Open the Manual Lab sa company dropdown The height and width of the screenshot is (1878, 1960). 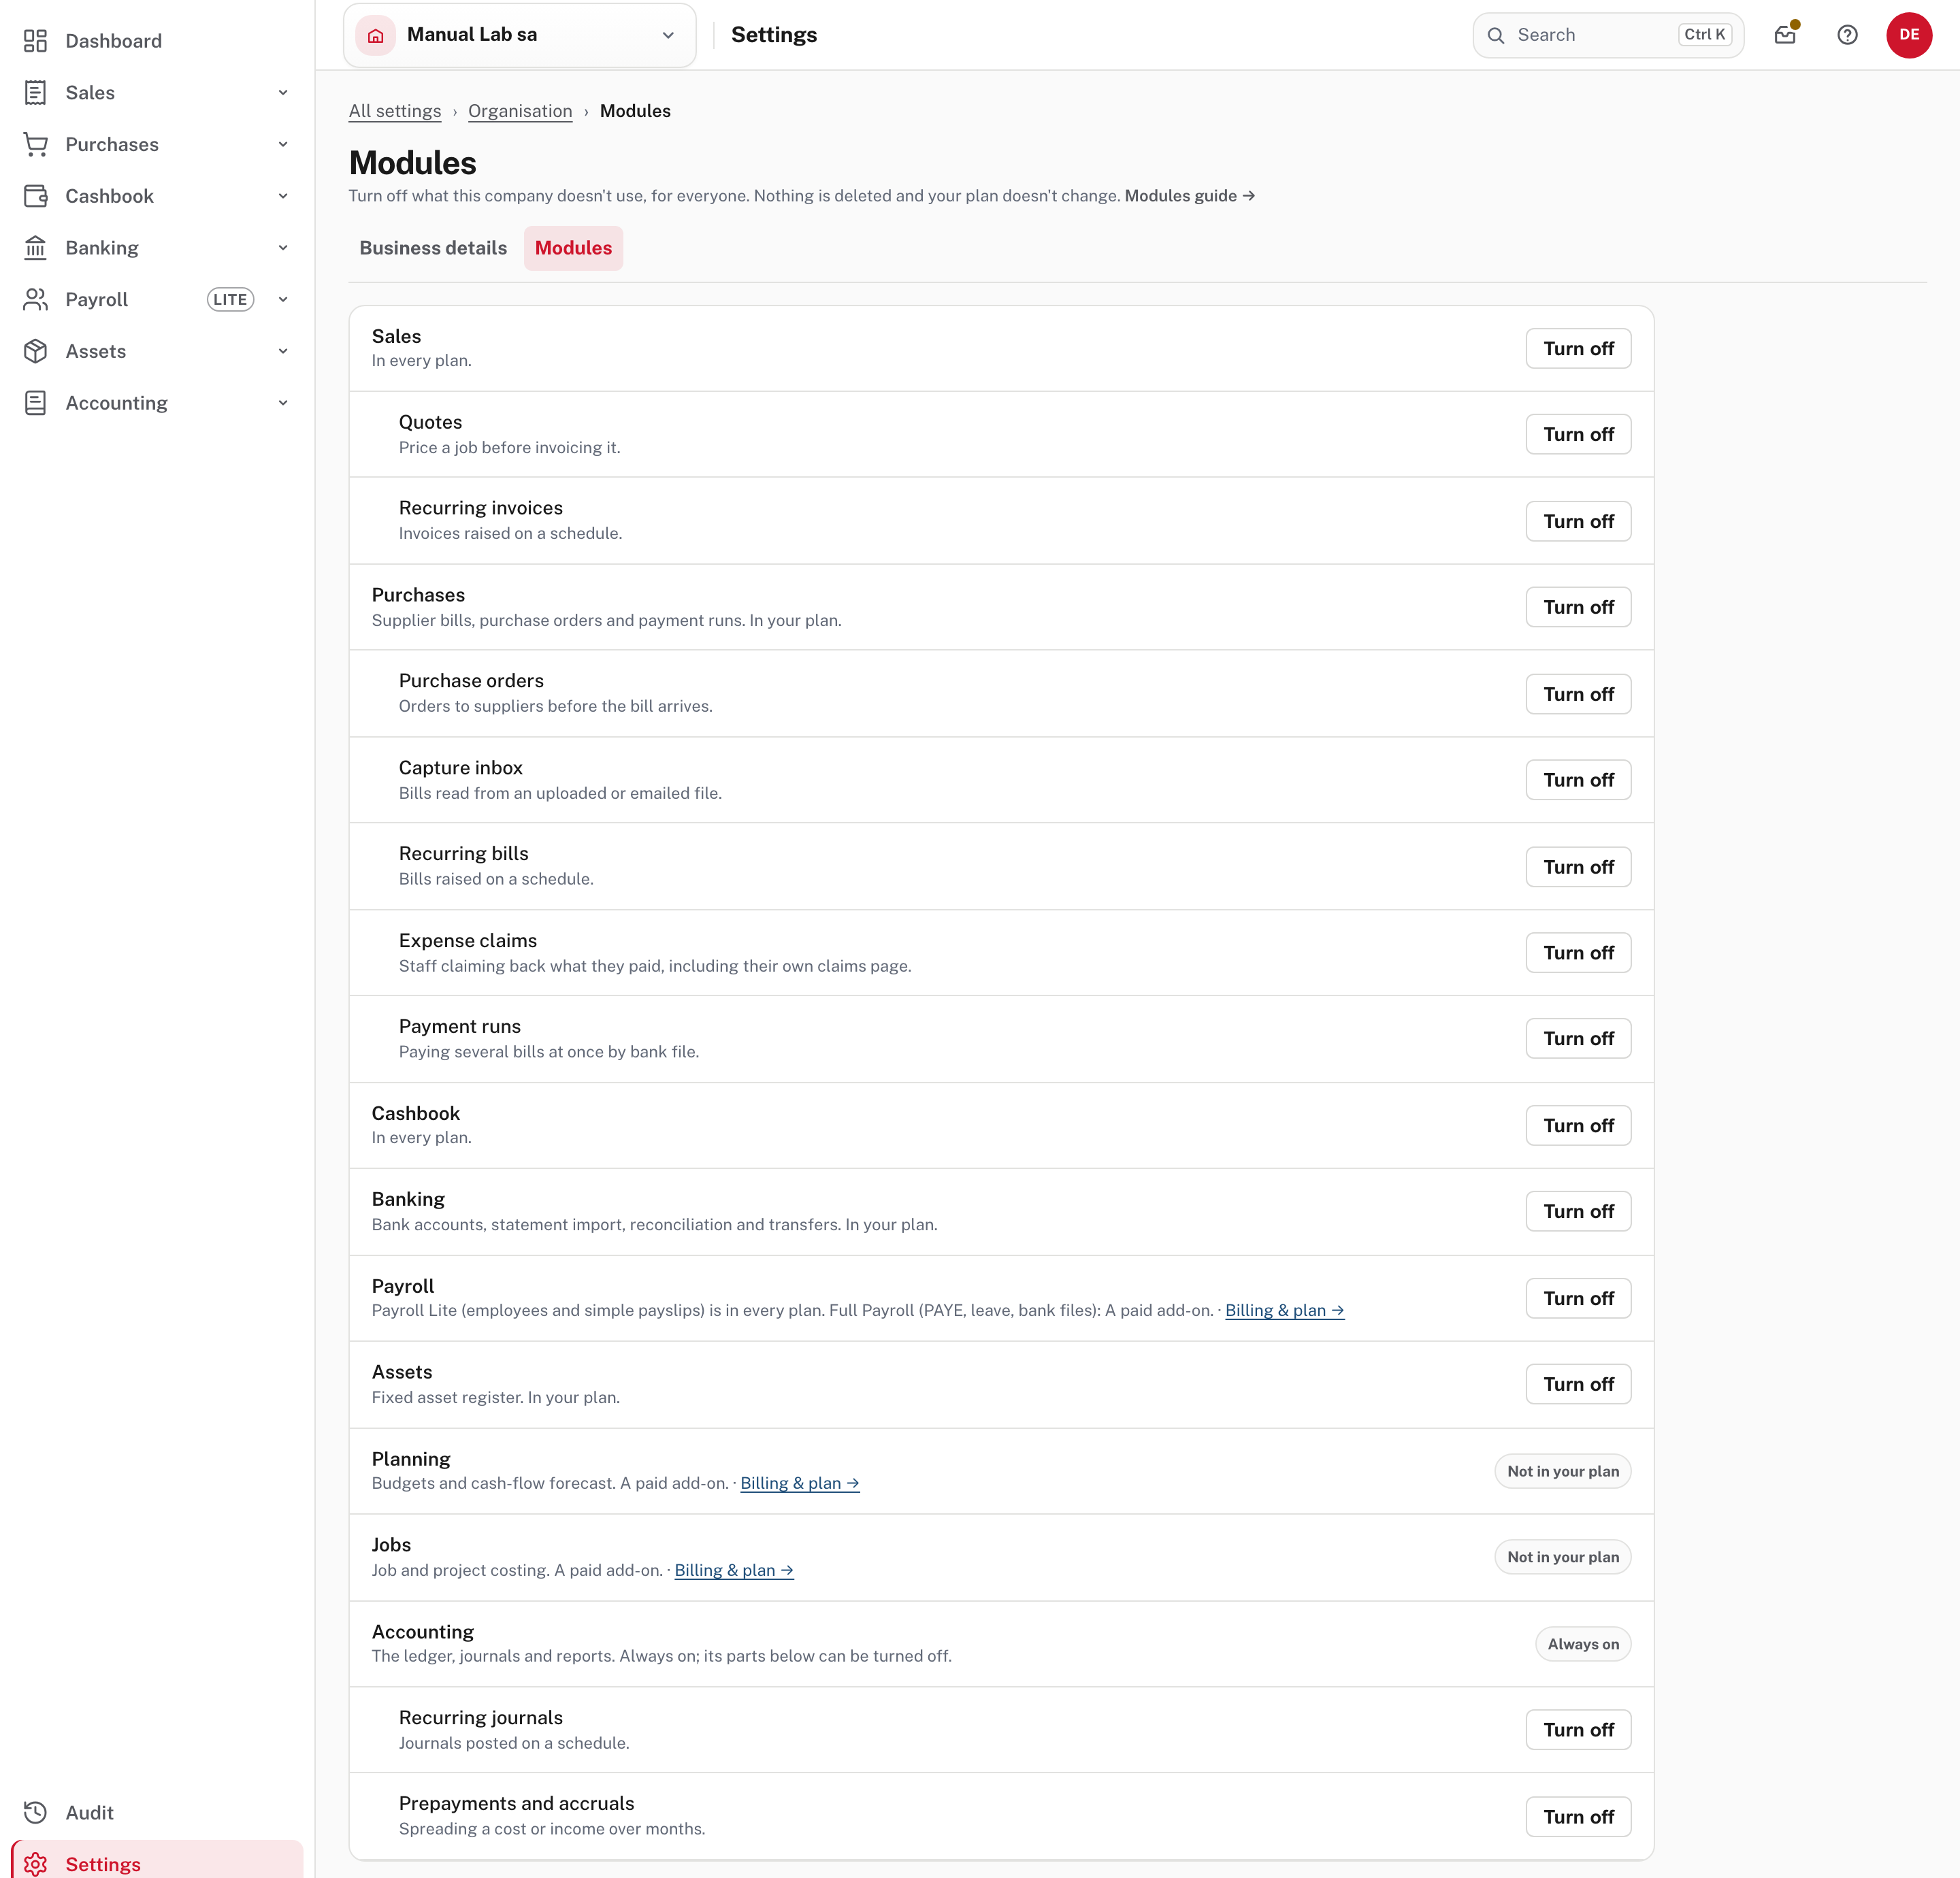pyautogui.click(x=520, y=35)
